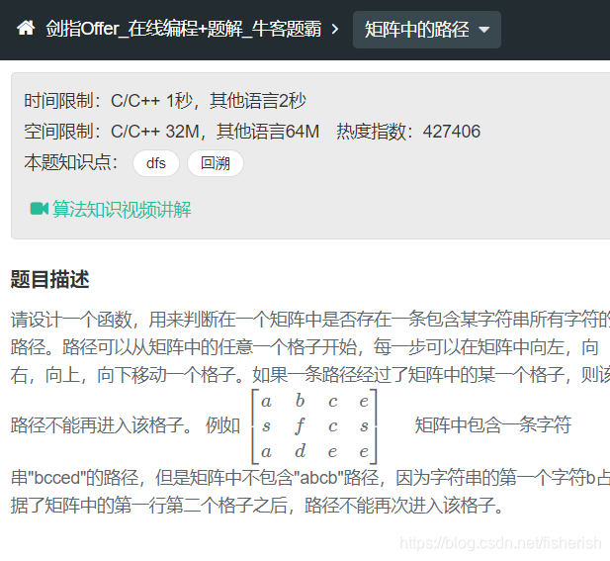Select the 回溯 knowledge tag
This screenshot has height=561, width=610.
pyautogui.click(x=216, y=163)
